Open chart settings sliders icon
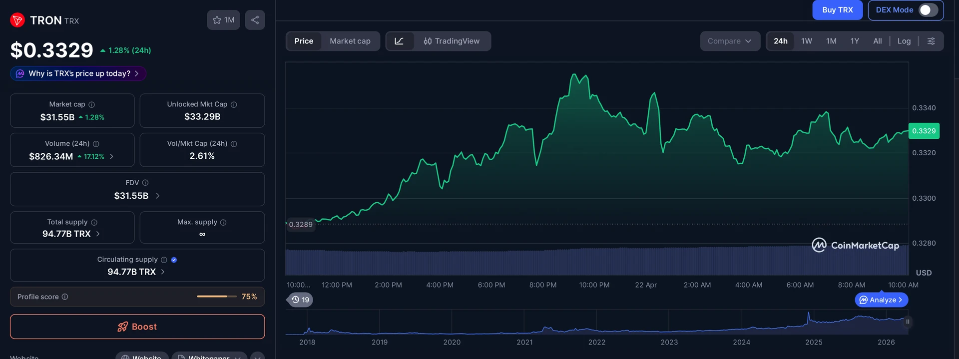Image resolution: width=959 pixels, height=359 pixels. tap(931, 41)
